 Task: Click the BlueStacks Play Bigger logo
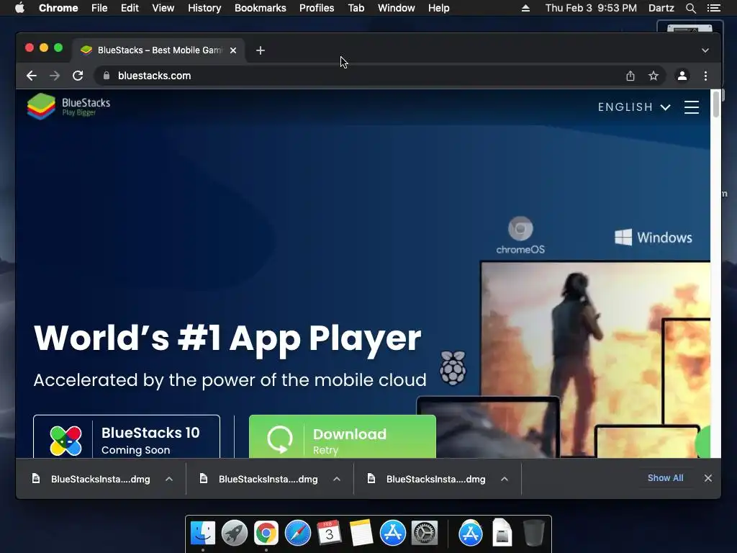68,107
